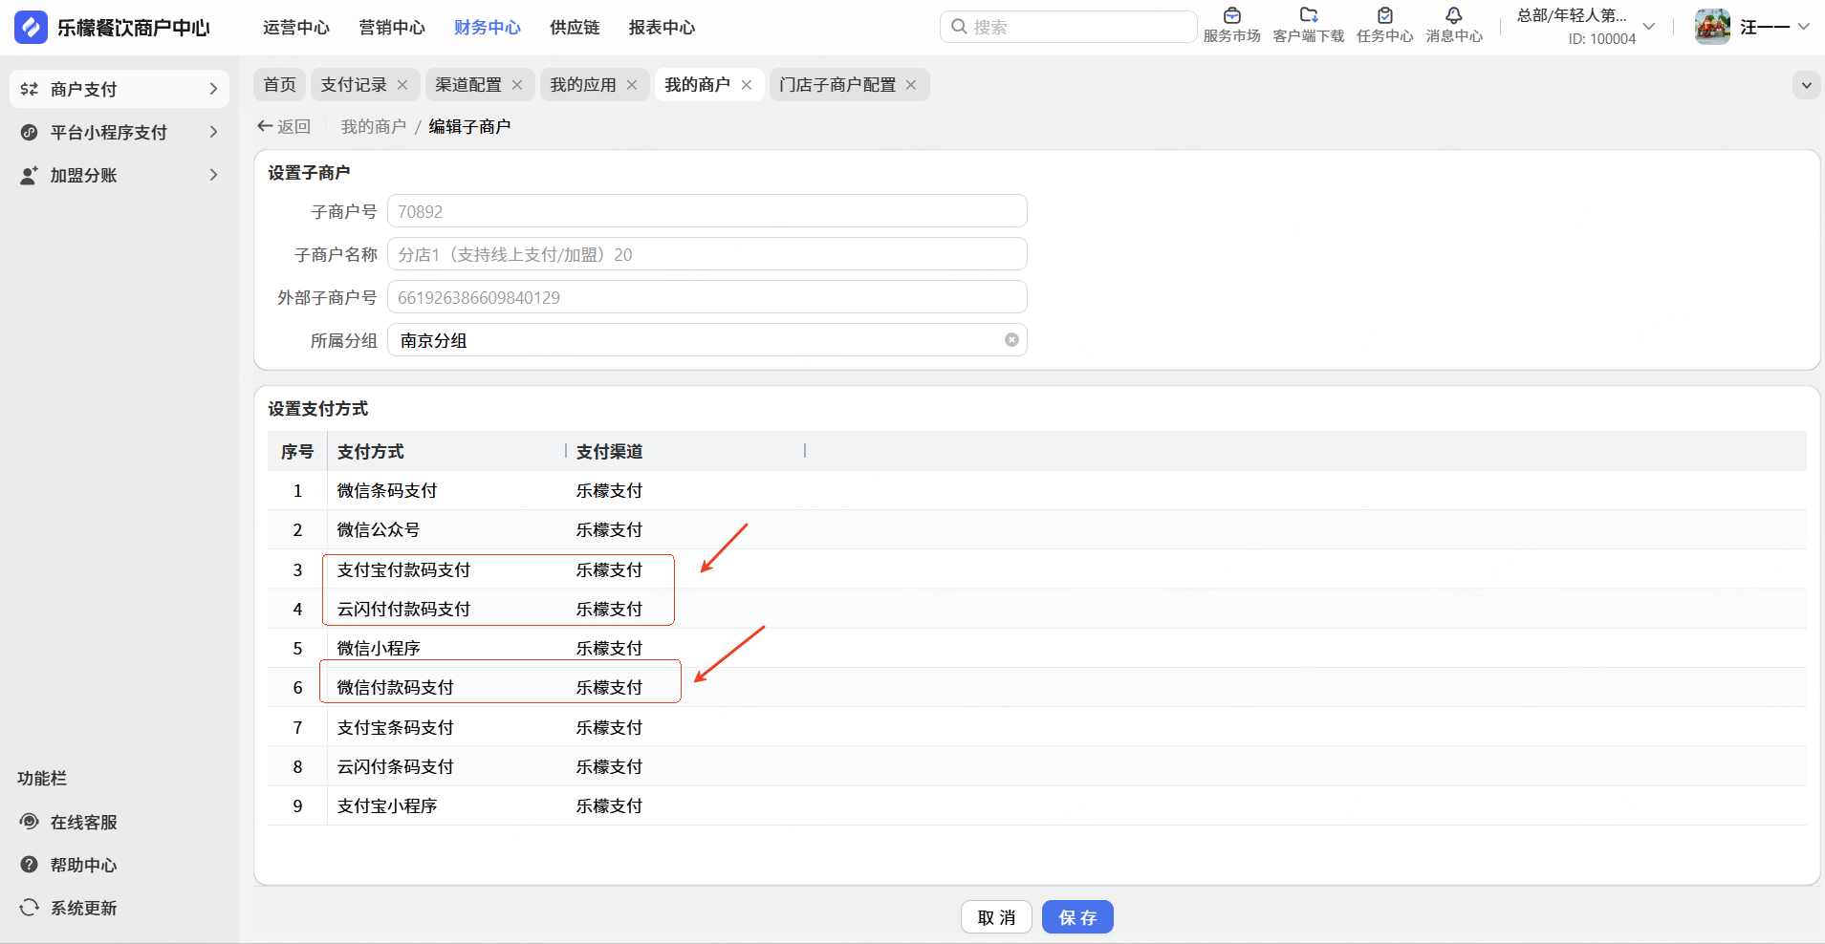Screen dimensions: 1825x944
Task: Select the 支付宝付款码支付 row
Action: tap(1037, 569)
